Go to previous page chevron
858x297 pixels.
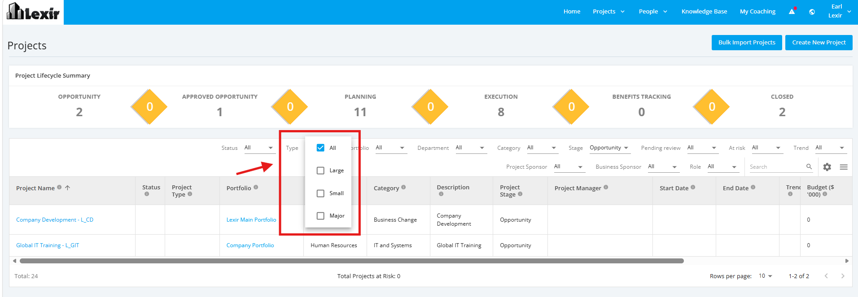click(826, 276)
